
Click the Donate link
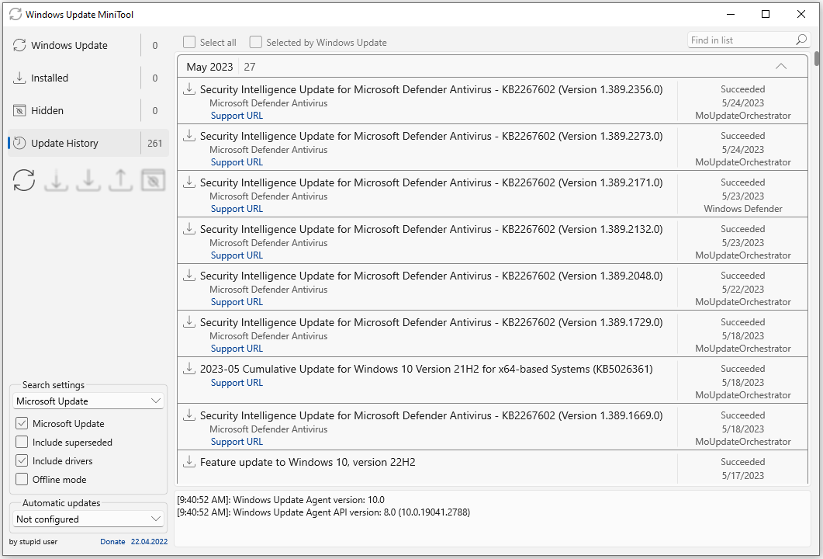(x=112, y=542)
